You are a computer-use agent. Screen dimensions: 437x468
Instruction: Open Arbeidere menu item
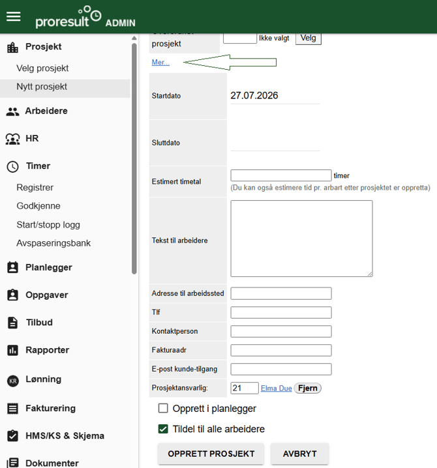pyautogui.click(x=46, y=111)
